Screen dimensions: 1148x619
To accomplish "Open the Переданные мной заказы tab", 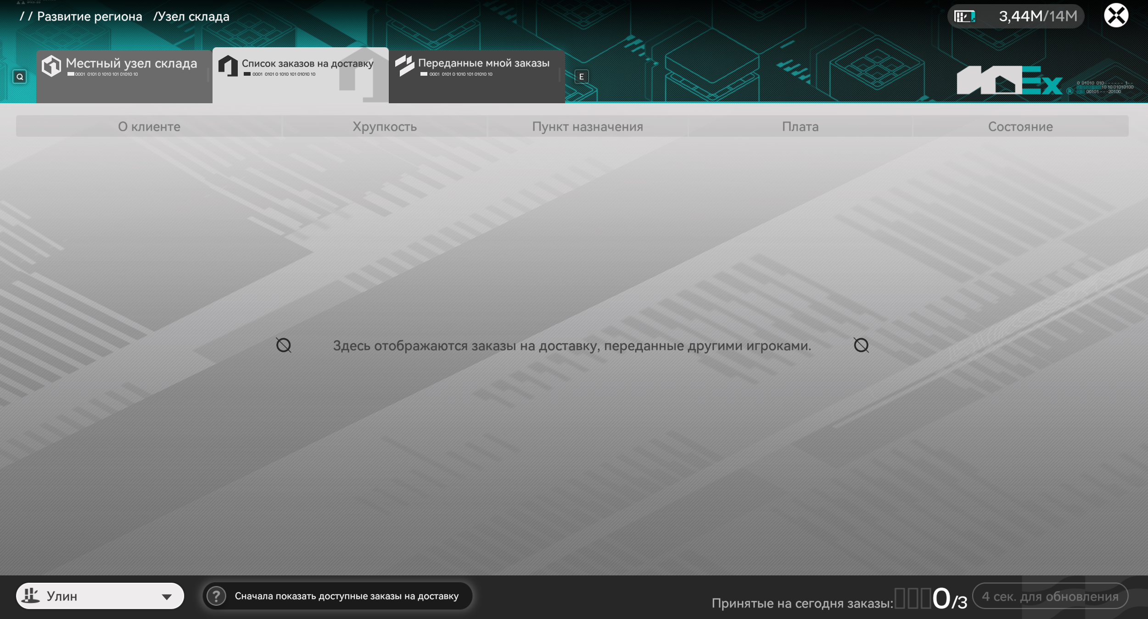I will (477, 76).
